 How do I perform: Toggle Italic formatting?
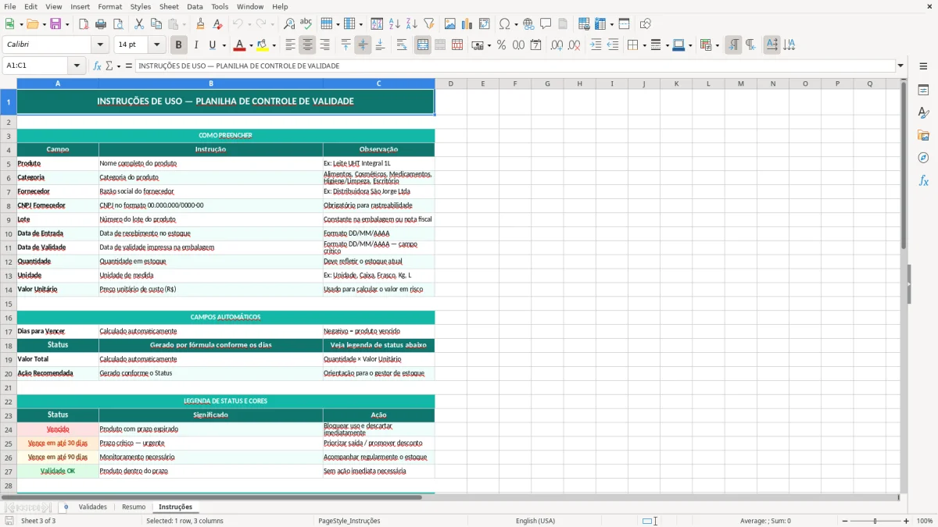[195, 45]
